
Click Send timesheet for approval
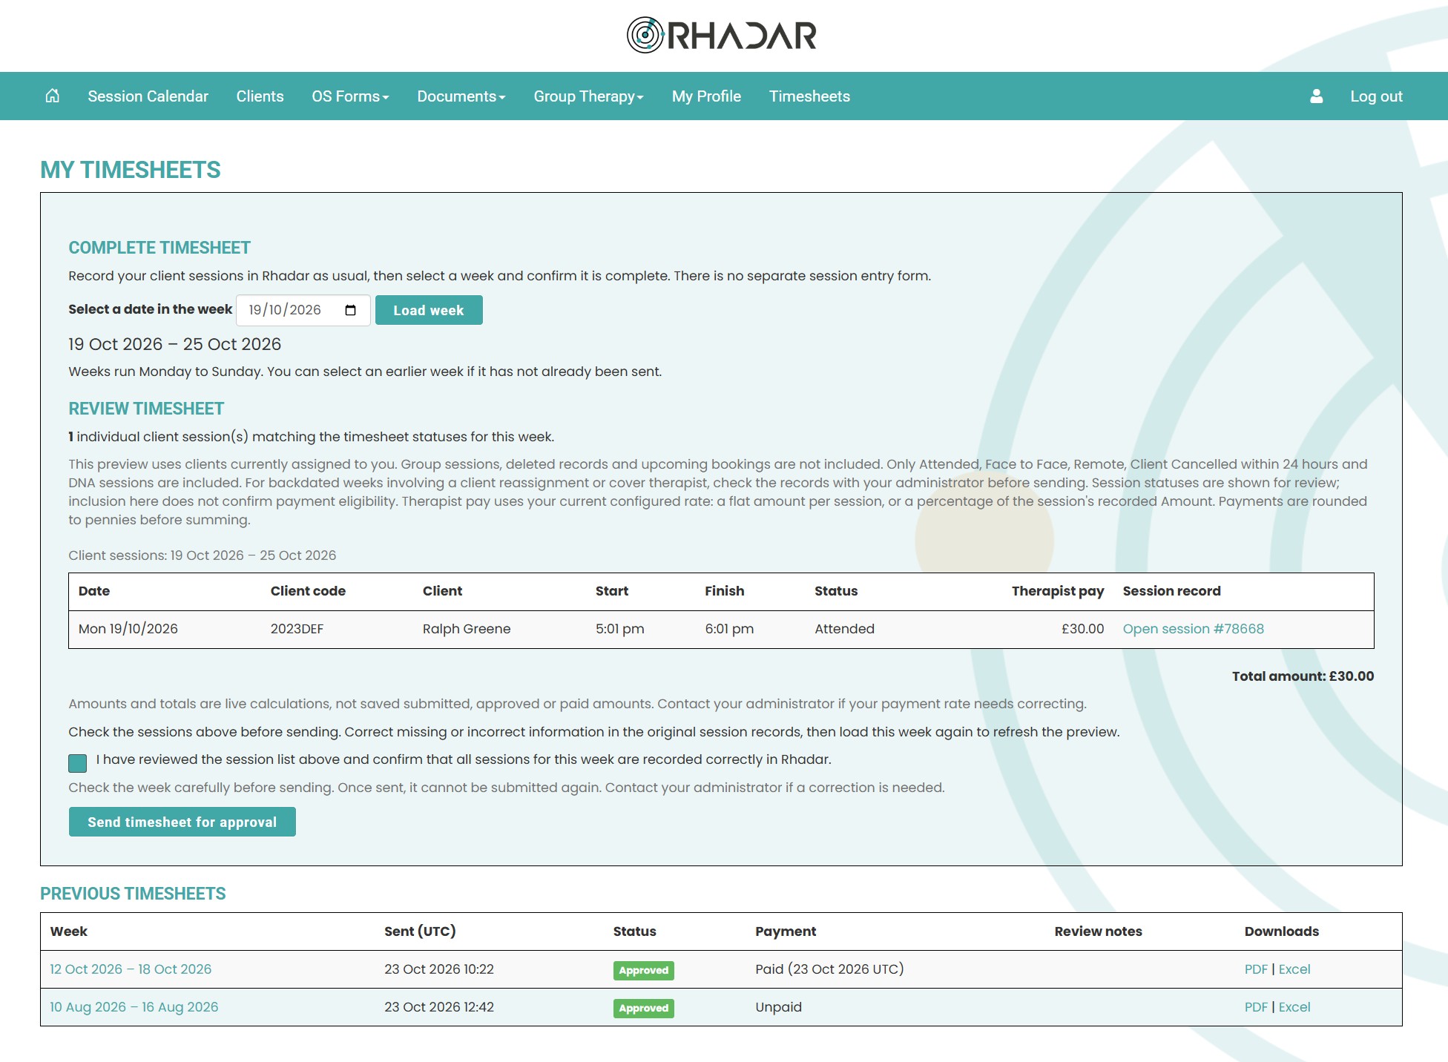click(182, 822)
